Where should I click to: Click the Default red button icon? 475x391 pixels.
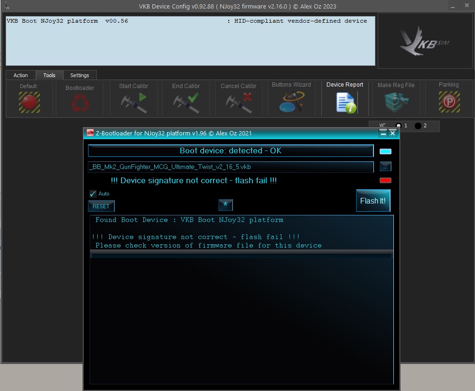tap(29, 102)
